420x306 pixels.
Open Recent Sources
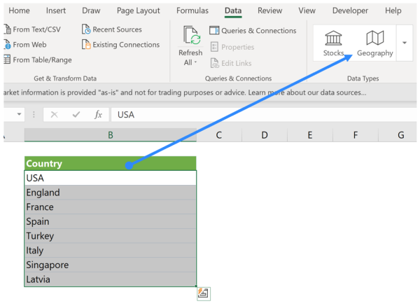point(111,29)
